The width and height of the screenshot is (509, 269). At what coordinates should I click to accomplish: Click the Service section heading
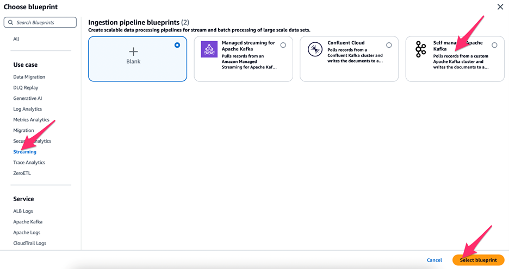[23, 198]
